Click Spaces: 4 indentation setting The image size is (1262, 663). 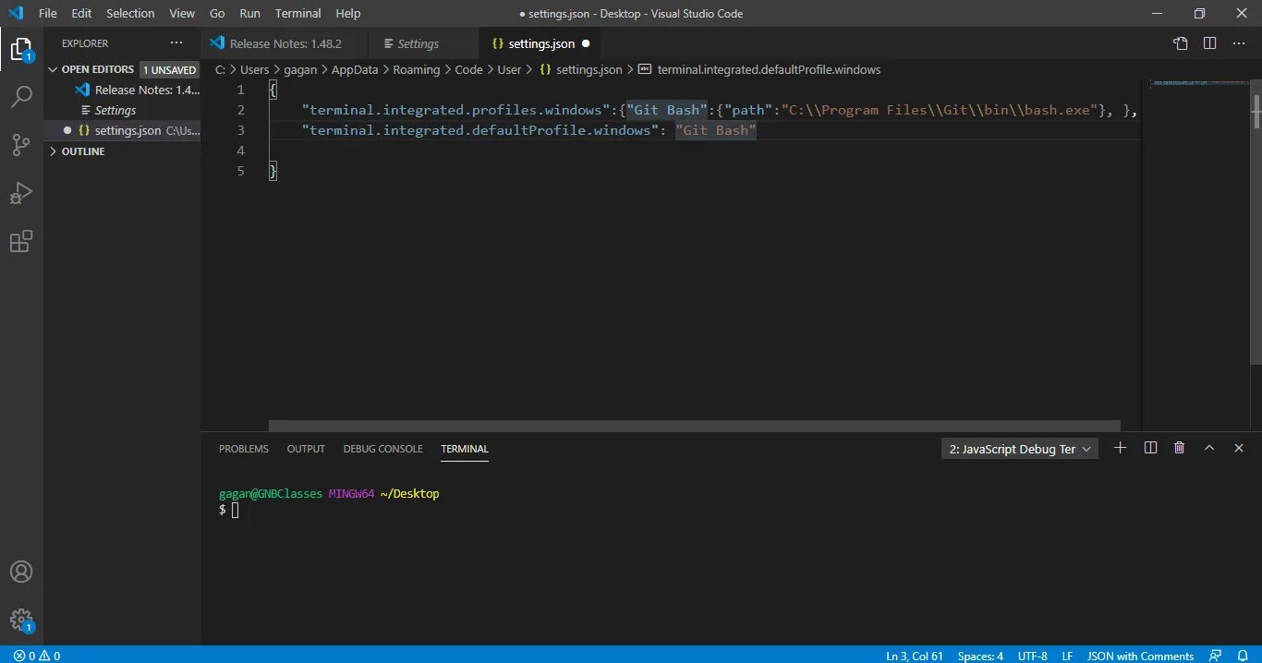(x=980, y=656)
